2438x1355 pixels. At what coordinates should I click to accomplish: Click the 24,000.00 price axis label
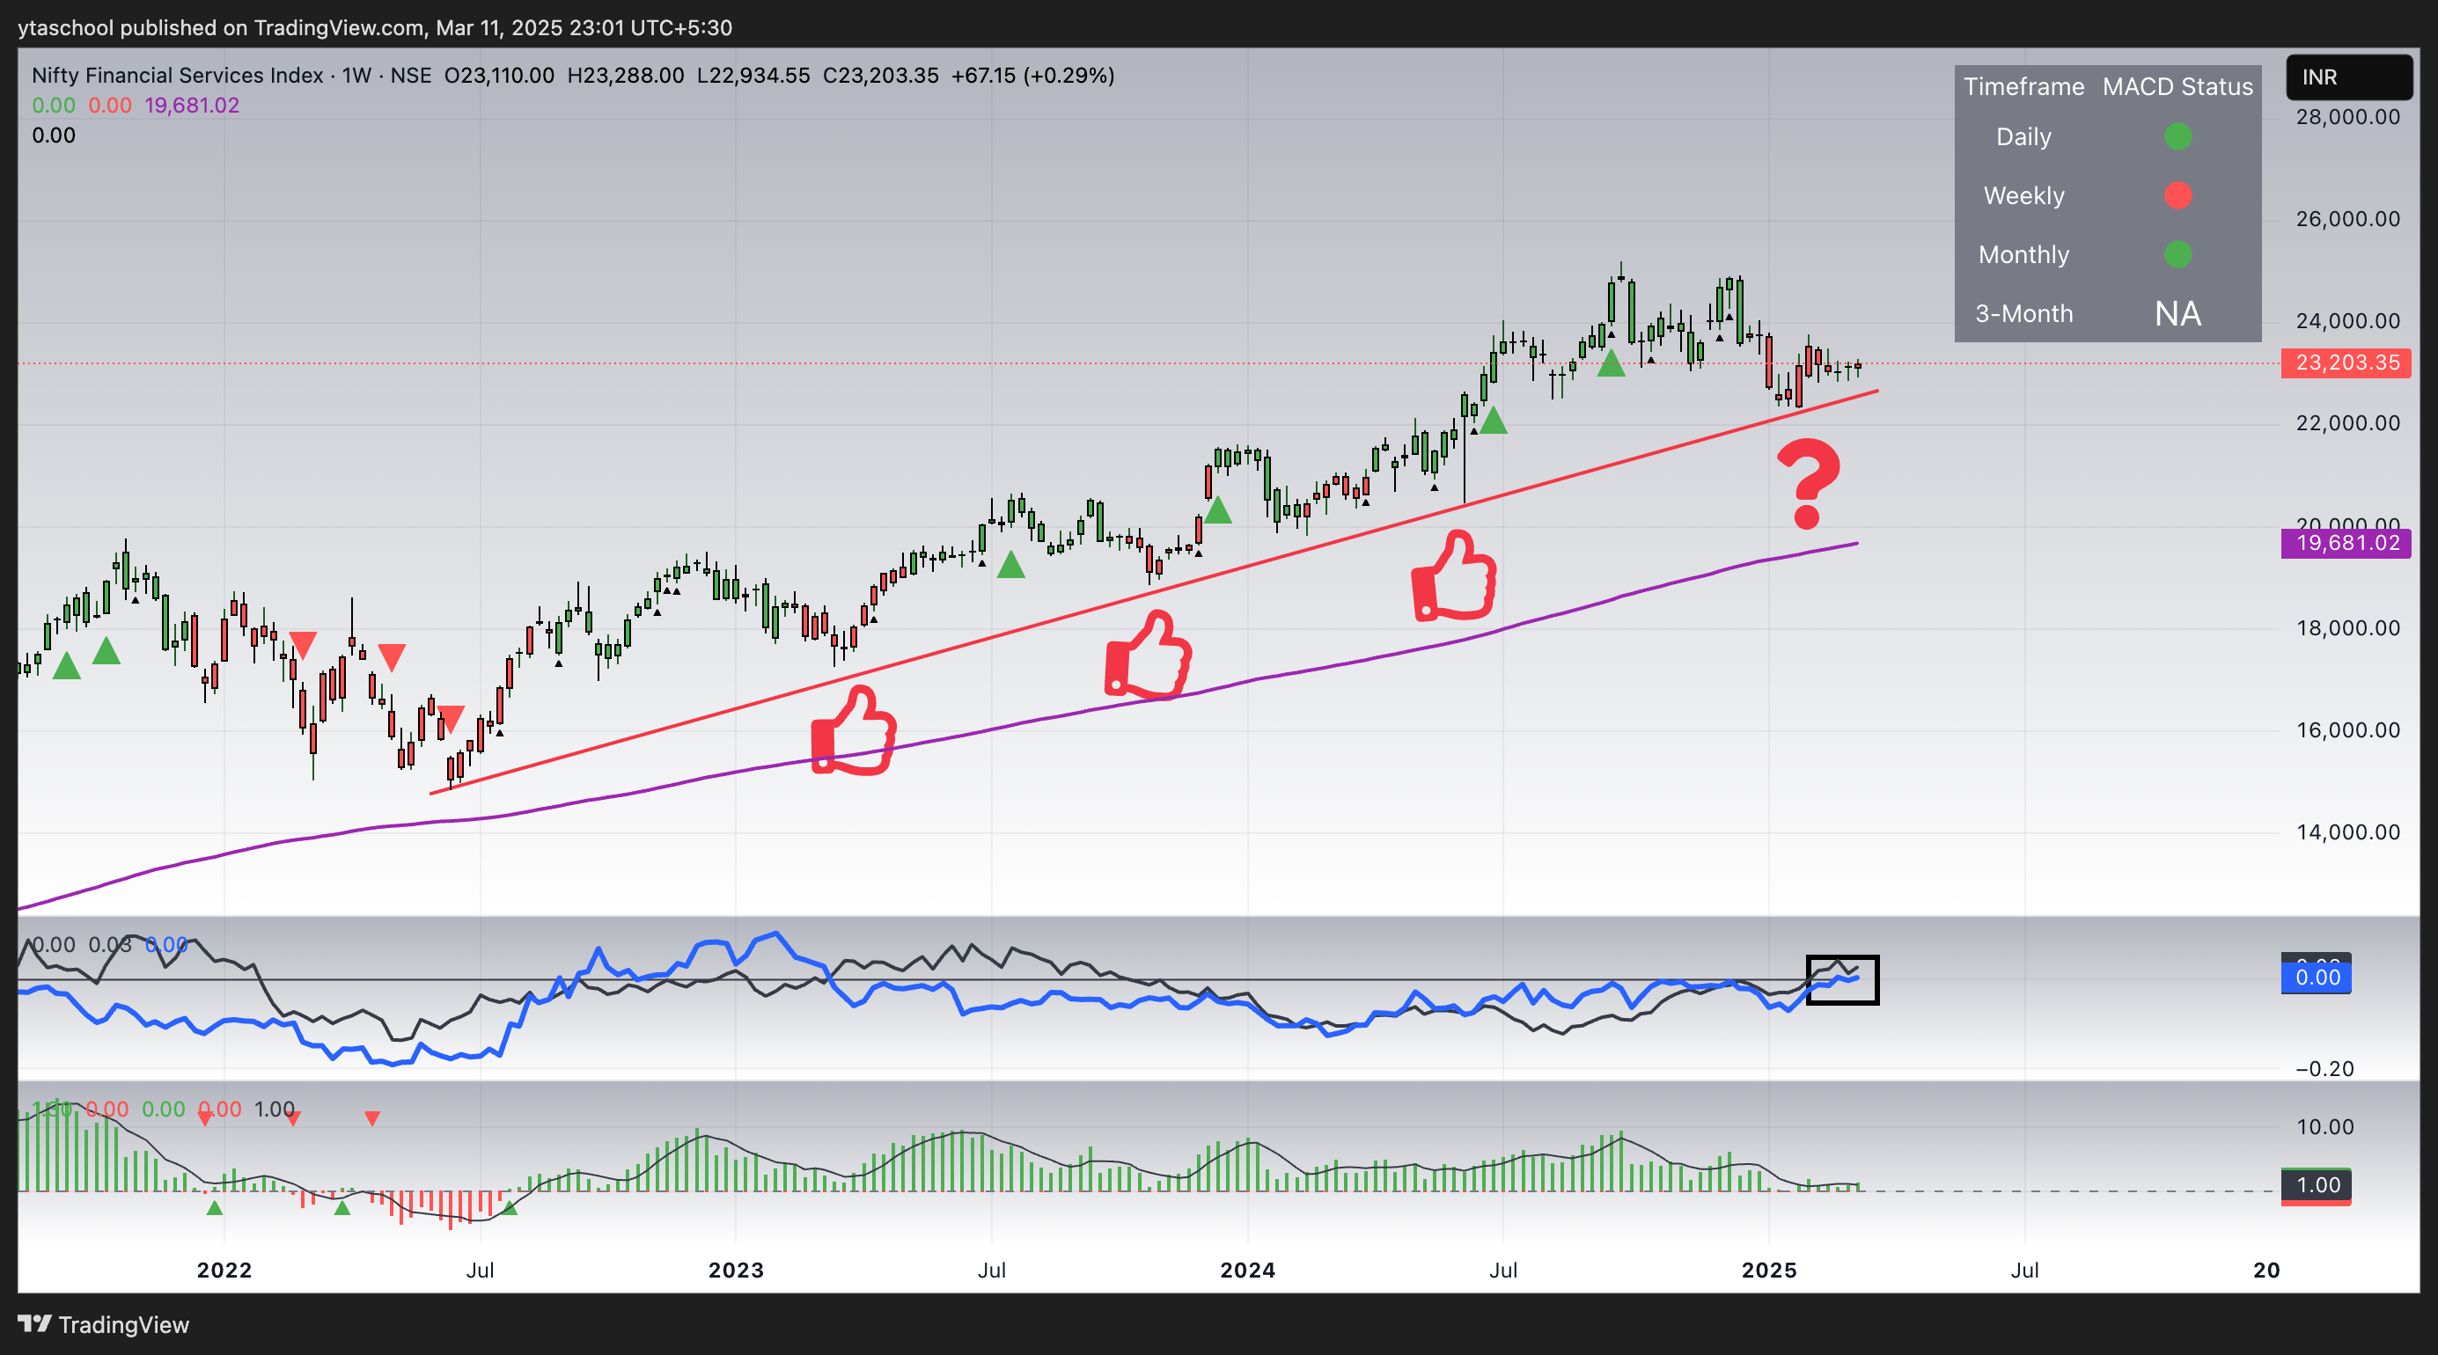2348,322
